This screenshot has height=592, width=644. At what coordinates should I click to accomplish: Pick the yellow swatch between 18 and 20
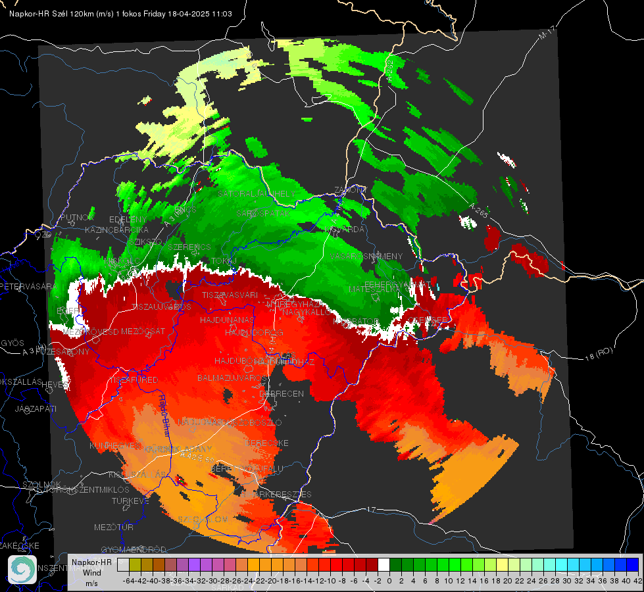coord(503,564)
